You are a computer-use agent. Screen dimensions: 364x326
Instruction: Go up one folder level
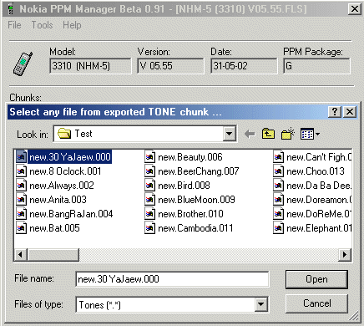click(x=268, y=134)
